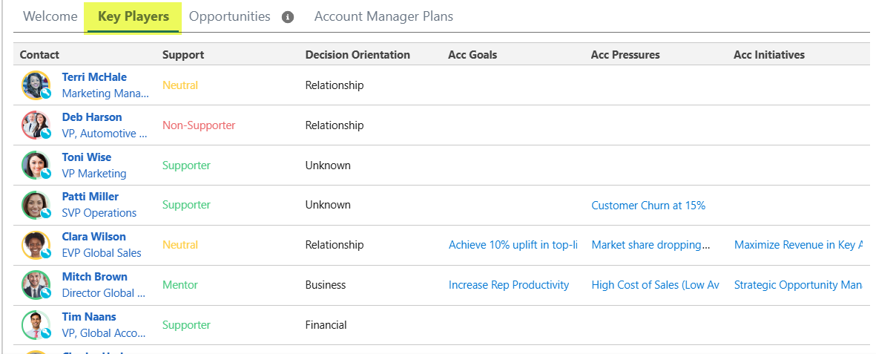The height and width of the screenshot is (354, 876).
Task: Click Terri McHale's avatar photo
Action: [34, 84]
